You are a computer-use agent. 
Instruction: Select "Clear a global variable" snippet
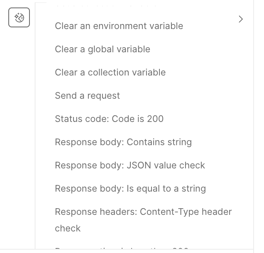coord(103,49)
